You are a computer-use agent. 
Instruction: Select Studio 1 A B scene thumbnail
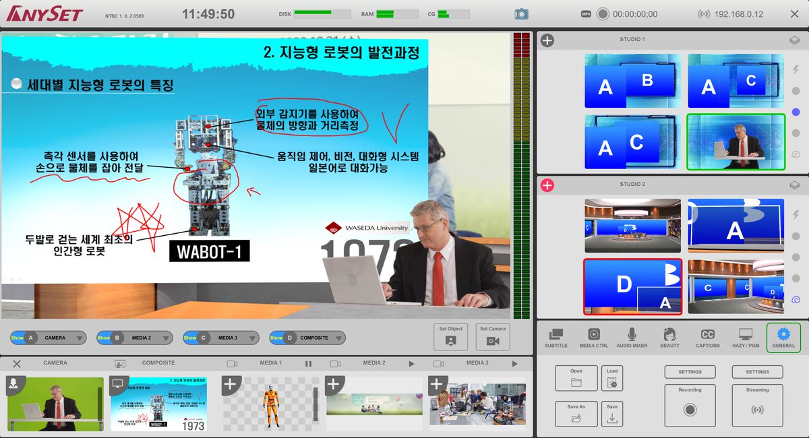(x=633, y=81)
